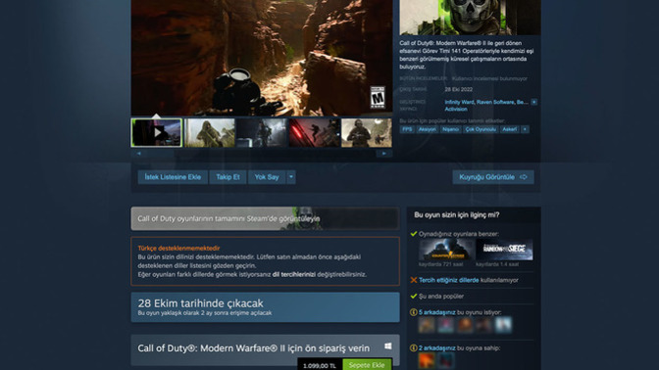Open the Counter-Strike similar game image
This screenshot has width=659, height=370.
pyautogui.click(x=447, y=250)
